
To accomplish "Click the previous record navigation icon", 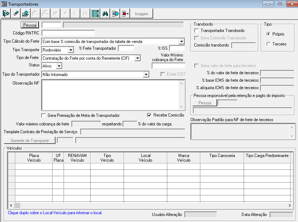I will click(x=65, y=13).
